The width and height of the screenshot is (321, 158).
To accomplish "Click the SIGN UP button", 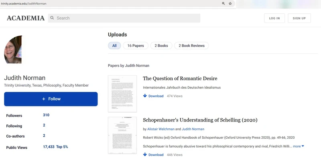I will (299, 18).
